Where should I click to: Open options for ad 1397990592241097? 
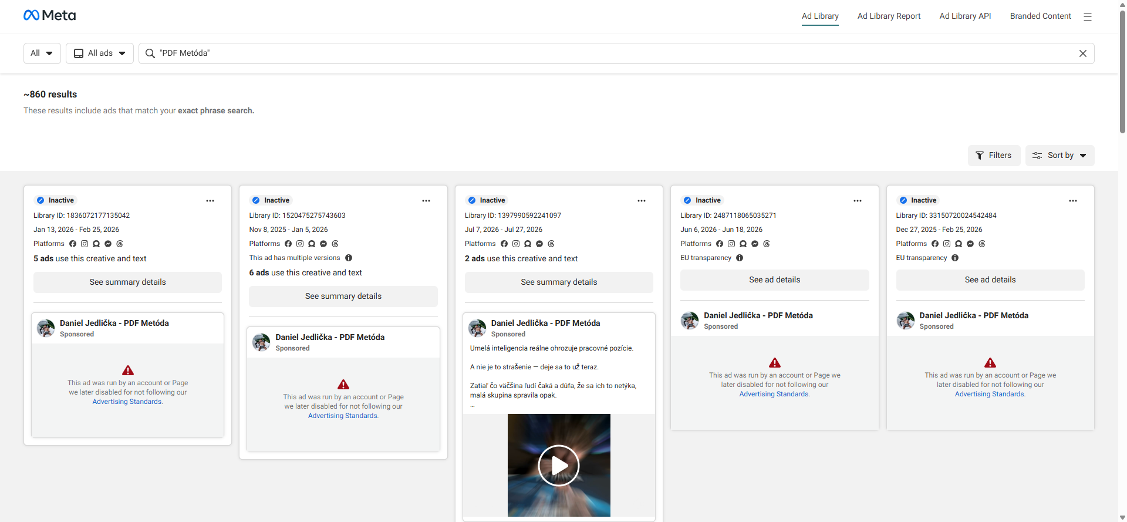(x=642, y=201)
